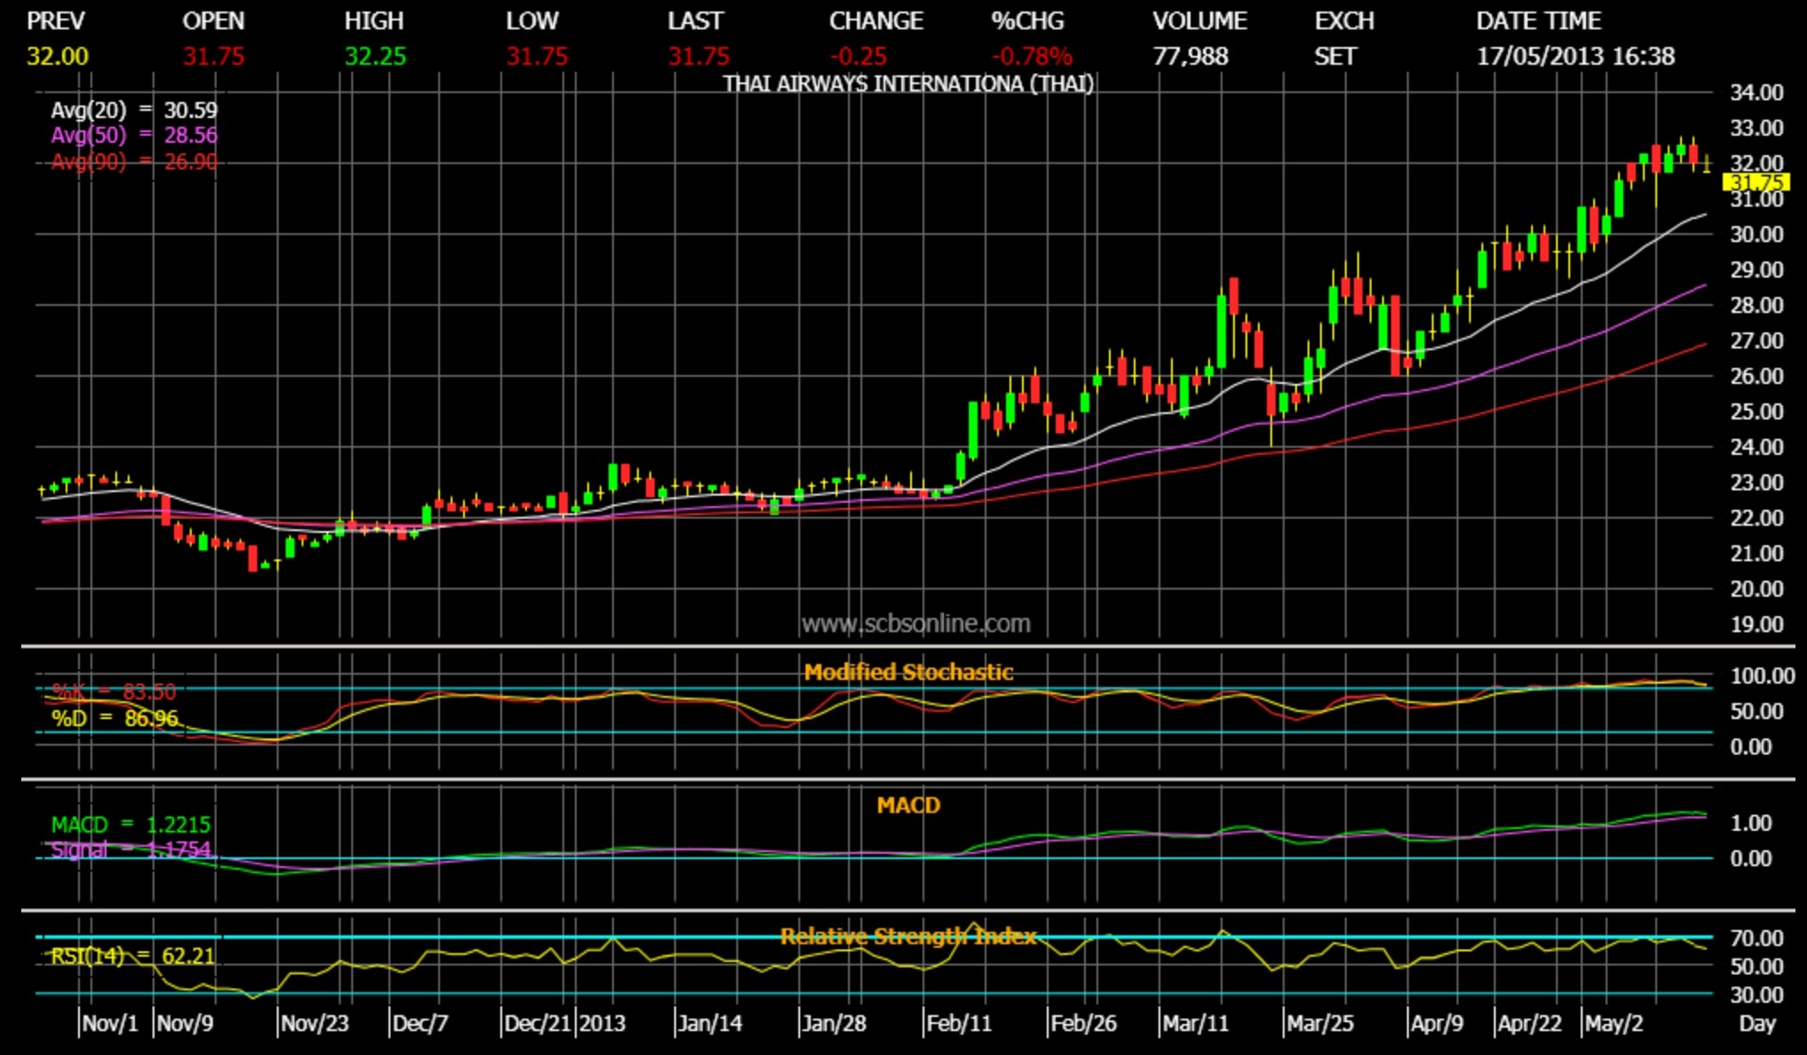The height and width of the screenshot is (1055, 1807).
Task: Click the HIGH value 32.25
Action: (375, 57)
